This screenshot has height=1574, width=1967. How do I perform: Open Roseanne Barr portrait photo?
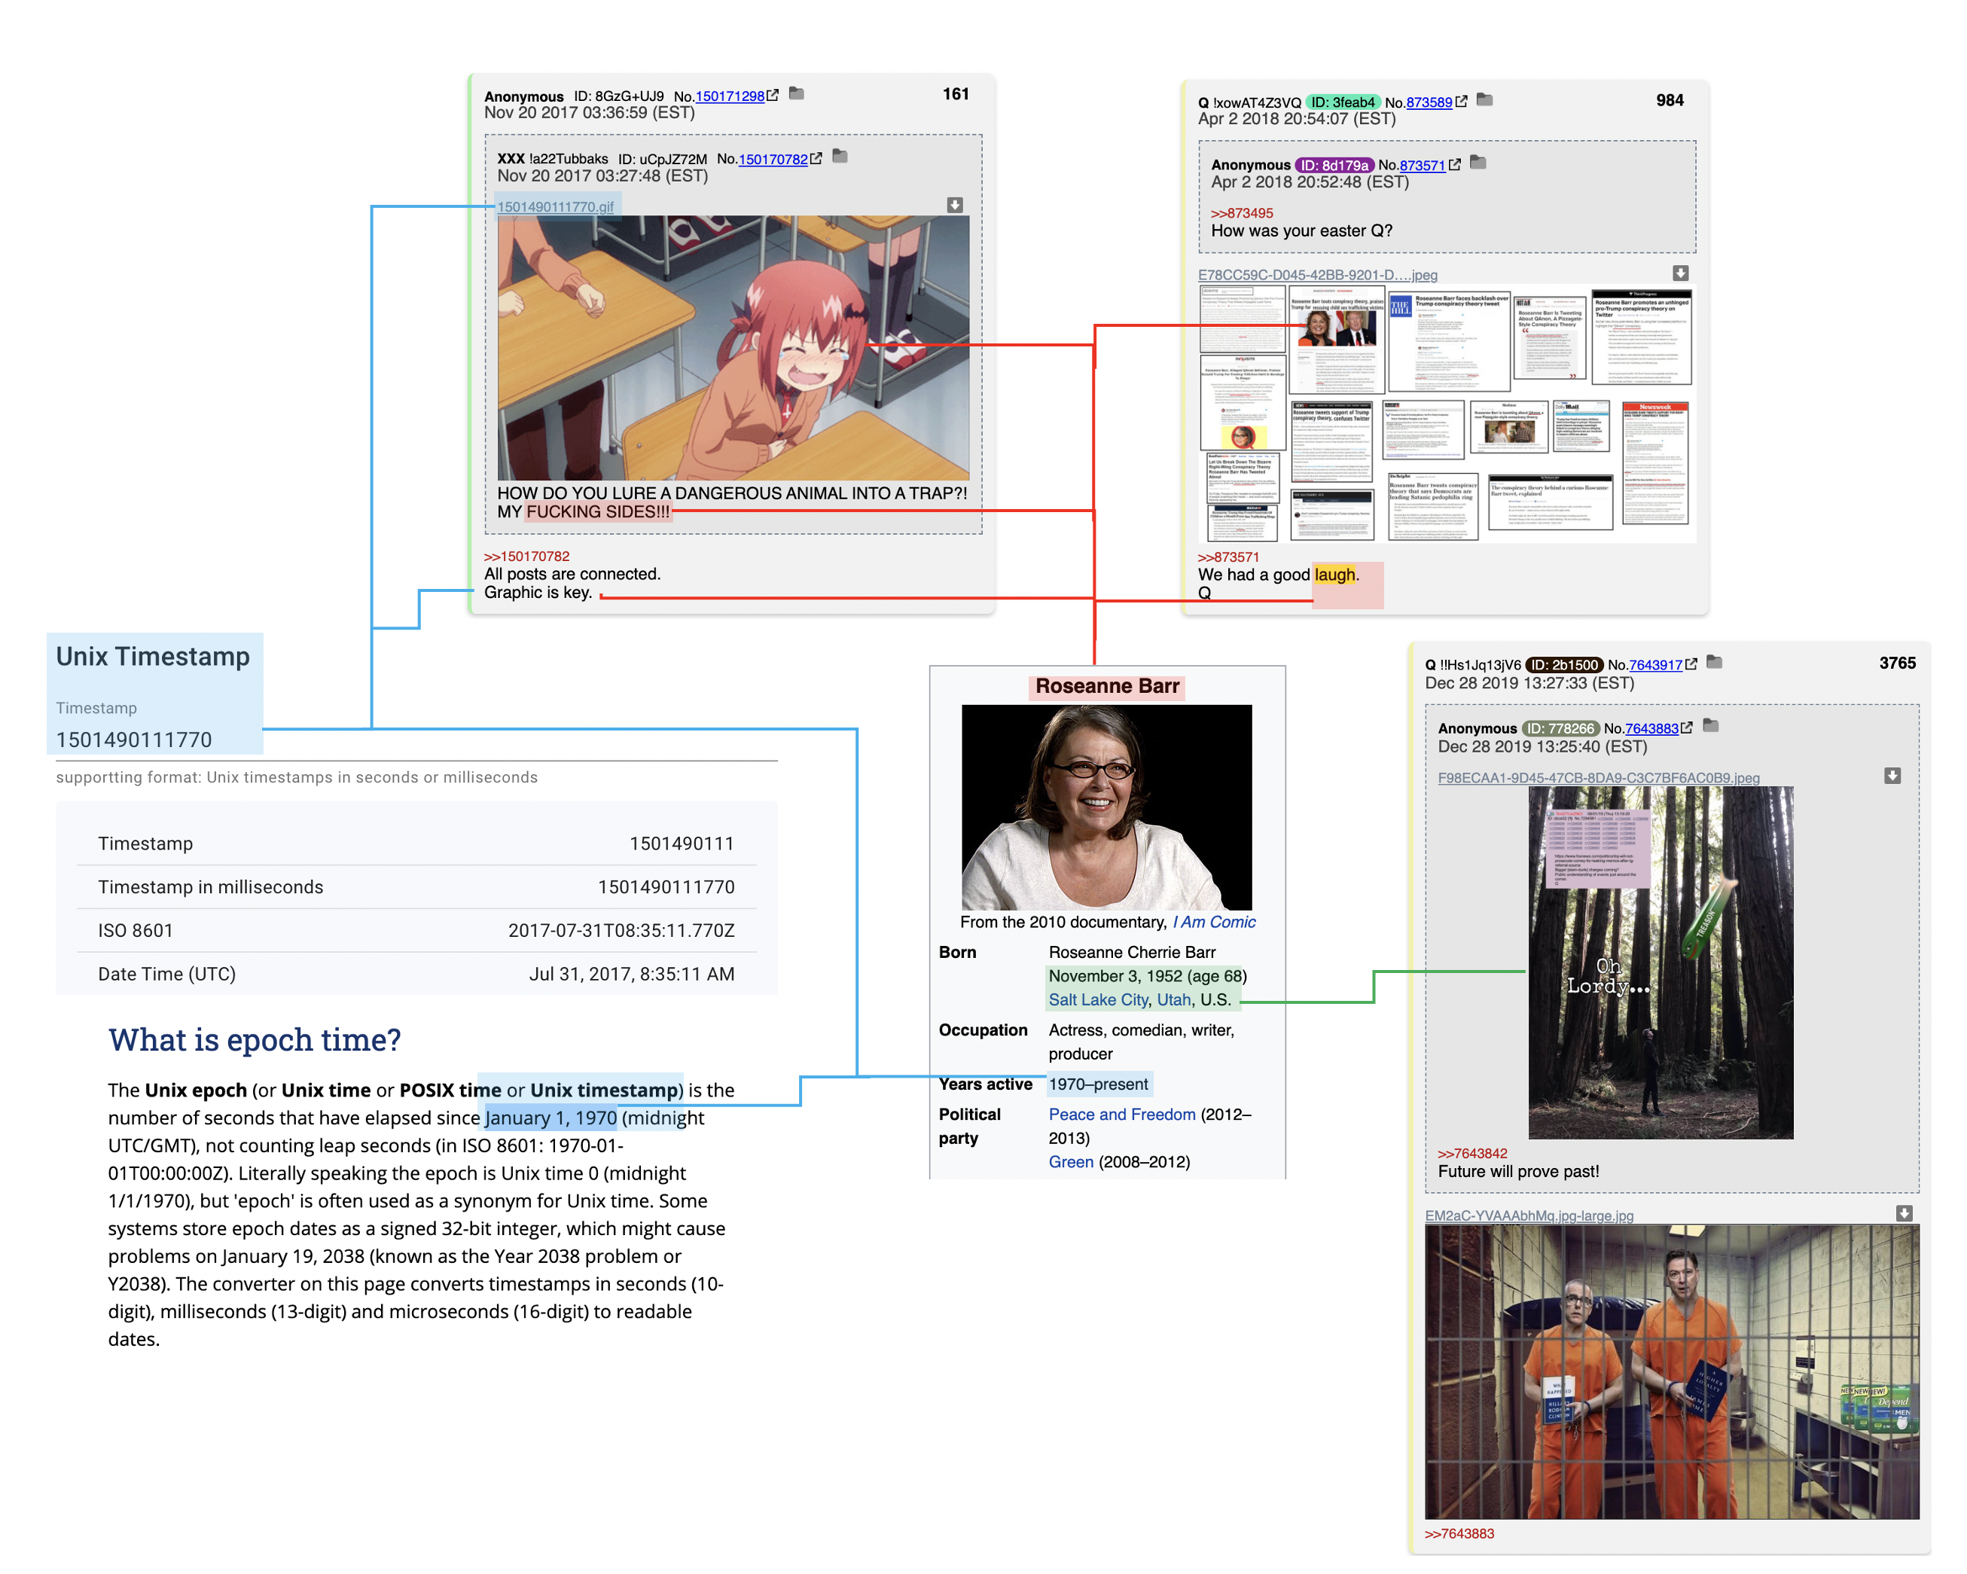click(x=1107, y=807)
